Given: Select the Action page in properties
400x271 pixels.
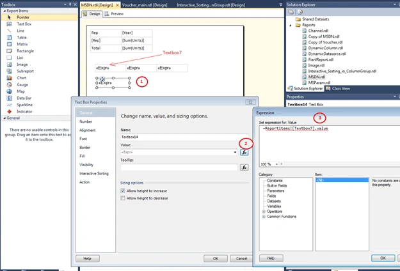Looking at the screenshot, I should click(x=84, y=182).
